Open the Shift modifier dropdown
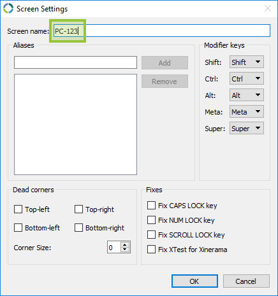 [247, 62]
